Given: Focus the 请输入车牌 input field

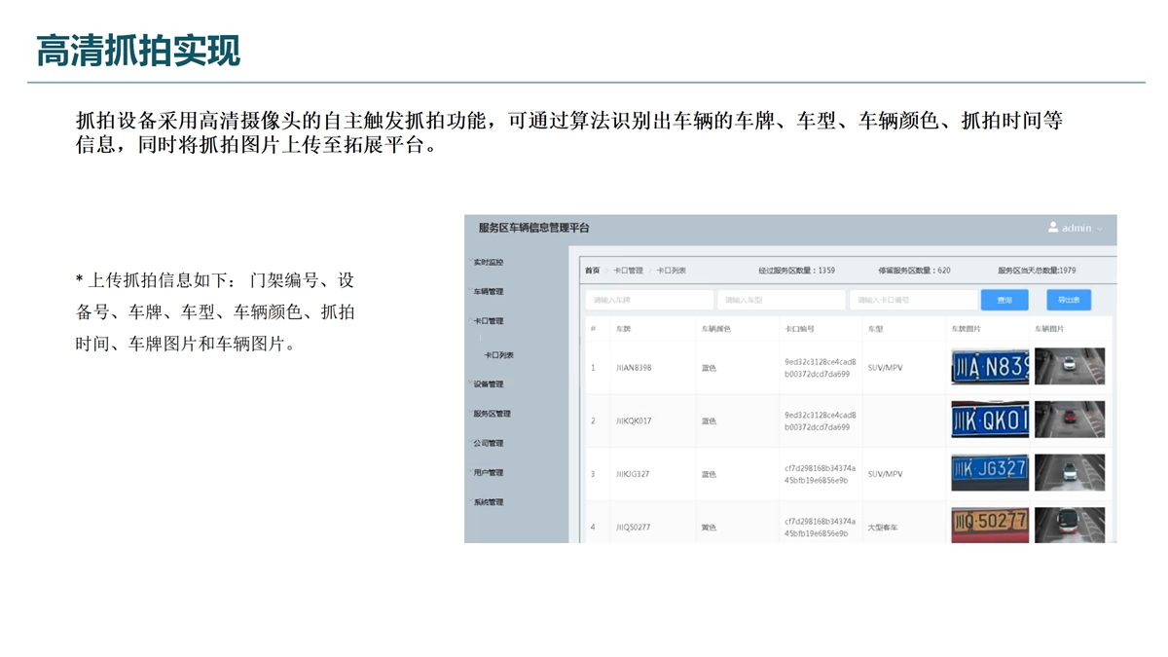Looking at the screenshot, I should [x=649, y=300].
